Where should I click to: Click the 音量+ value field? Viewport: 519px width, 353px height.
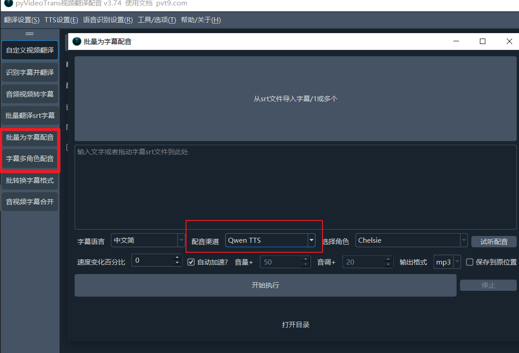pos(281,262)
